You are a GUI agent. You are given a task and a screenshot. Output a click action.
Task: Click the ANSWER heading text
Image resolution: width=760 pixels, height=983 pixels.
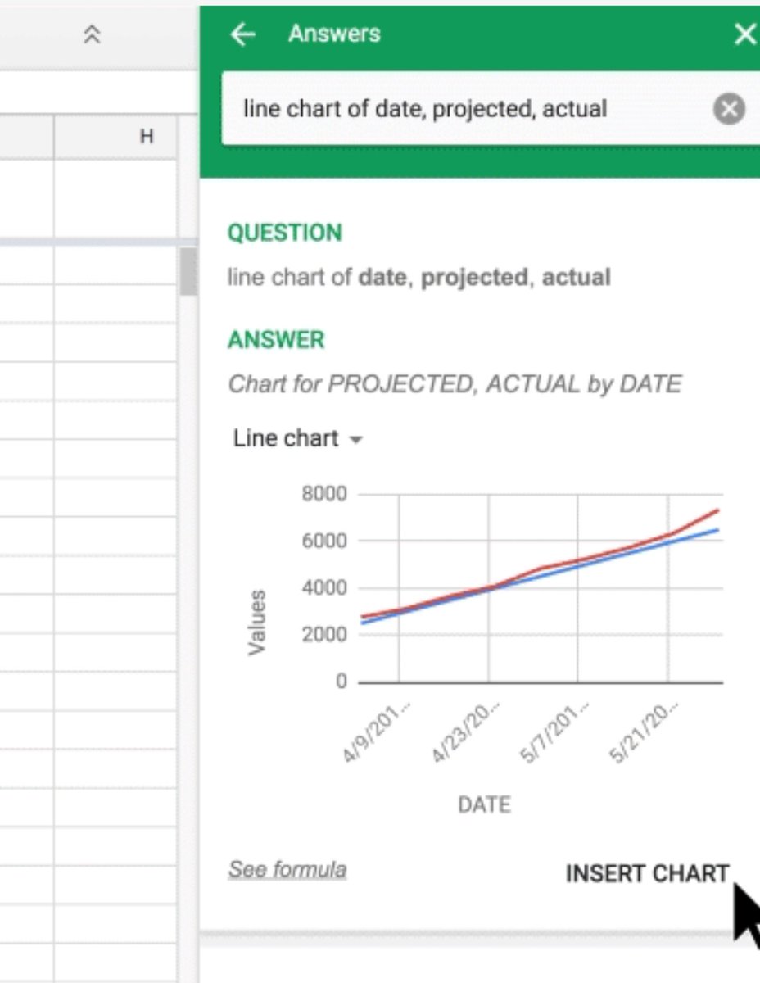(x=276, y=339)
